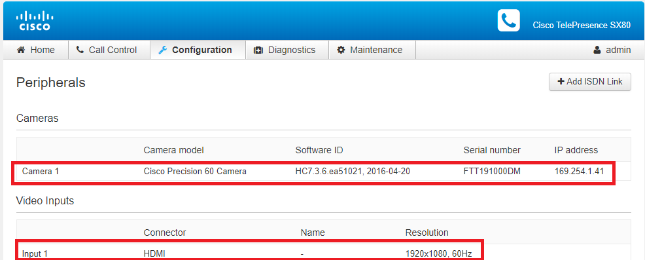
Task: Click the Serial number column header
Action: pyautogui.click(x=492, y=150)
